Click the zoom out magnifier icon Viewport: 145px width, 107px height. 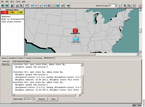129,6
